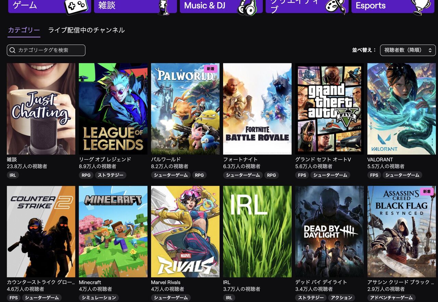
Task: Open the VALORANT title link
Action: tap(380, 159)
